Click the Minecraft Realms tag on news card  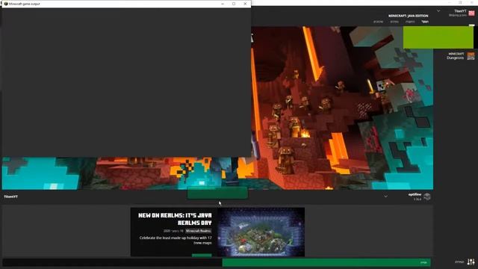198,231
